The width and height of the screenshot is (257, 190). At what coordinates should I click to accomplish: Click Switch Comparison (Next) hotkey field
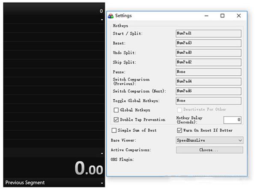[208, 91]
